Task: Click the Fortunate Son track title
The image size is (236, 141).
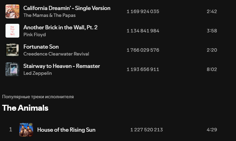Action: [41, 47]
